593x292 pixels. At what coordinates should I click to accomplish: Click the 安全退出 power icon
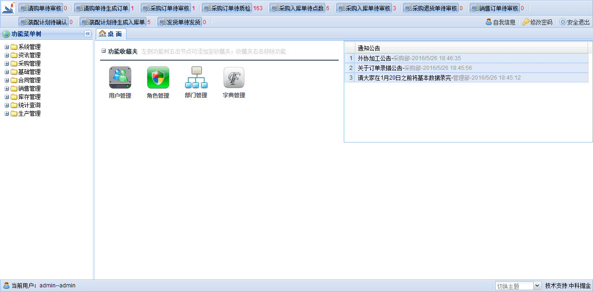pyautogui.click(x=562, y=22)
